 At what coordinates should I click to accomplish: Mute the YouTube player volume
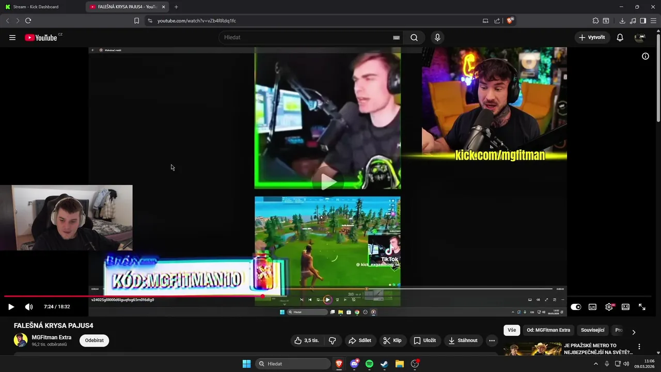pos(29,307)
